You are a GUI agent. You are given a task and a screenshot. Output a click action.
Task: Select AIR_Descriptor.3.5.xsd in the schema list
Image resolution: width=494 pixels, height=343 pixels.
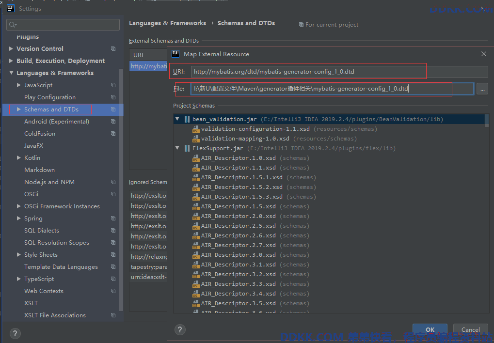click(238, 303)
